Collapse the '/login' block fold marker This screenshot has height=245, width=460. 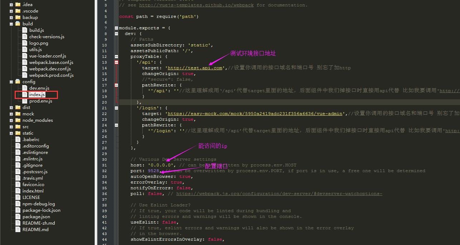(116, 107)
